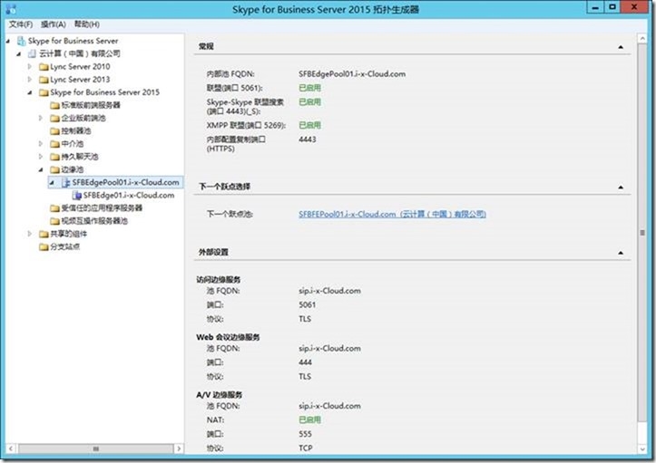Click the 持久聊天池 folder icon

point(54,157)
